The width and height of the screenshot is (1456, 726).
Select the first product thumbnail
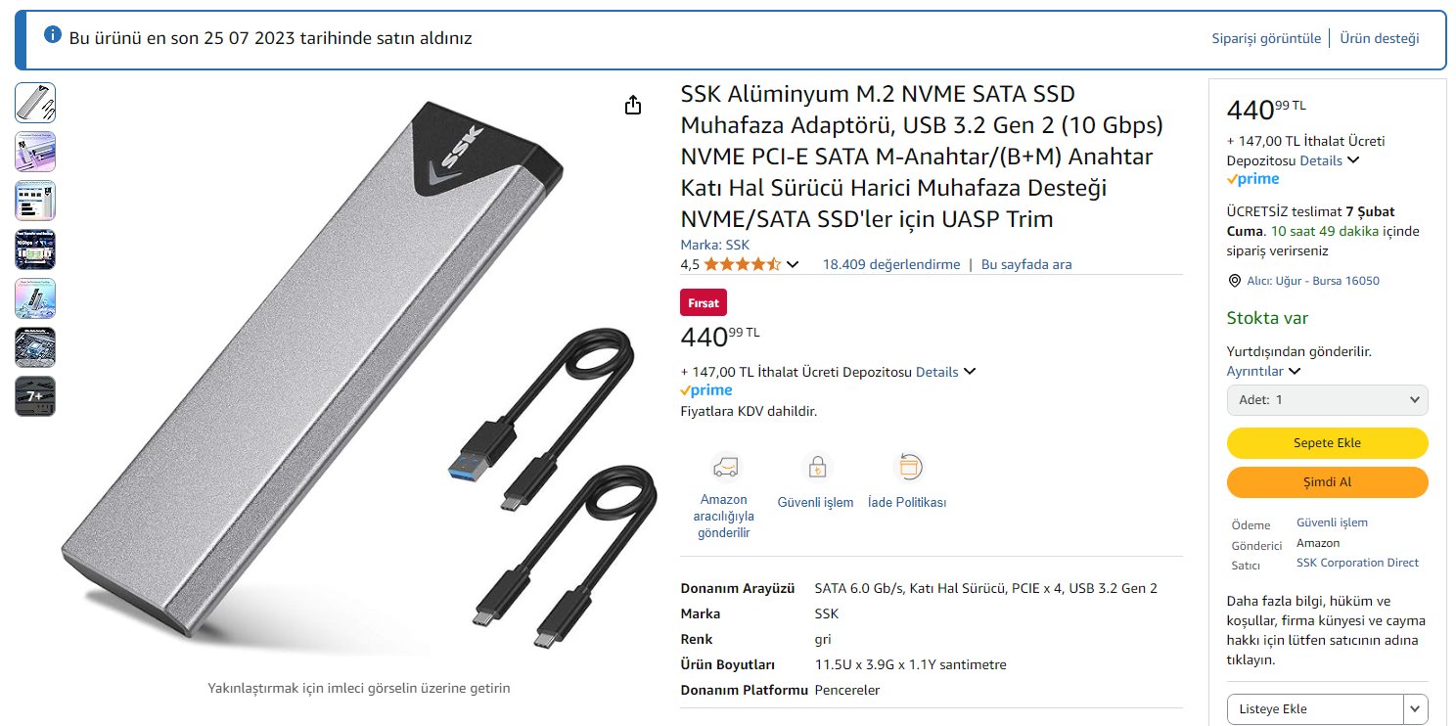click(x=35, y=103)
